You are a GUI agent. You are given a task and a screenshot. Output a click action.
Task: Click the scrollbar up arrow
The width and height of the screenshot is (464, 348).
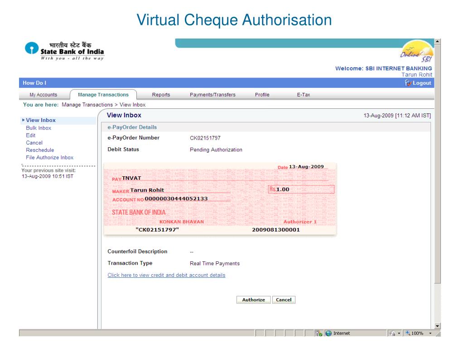pos(437,41)
